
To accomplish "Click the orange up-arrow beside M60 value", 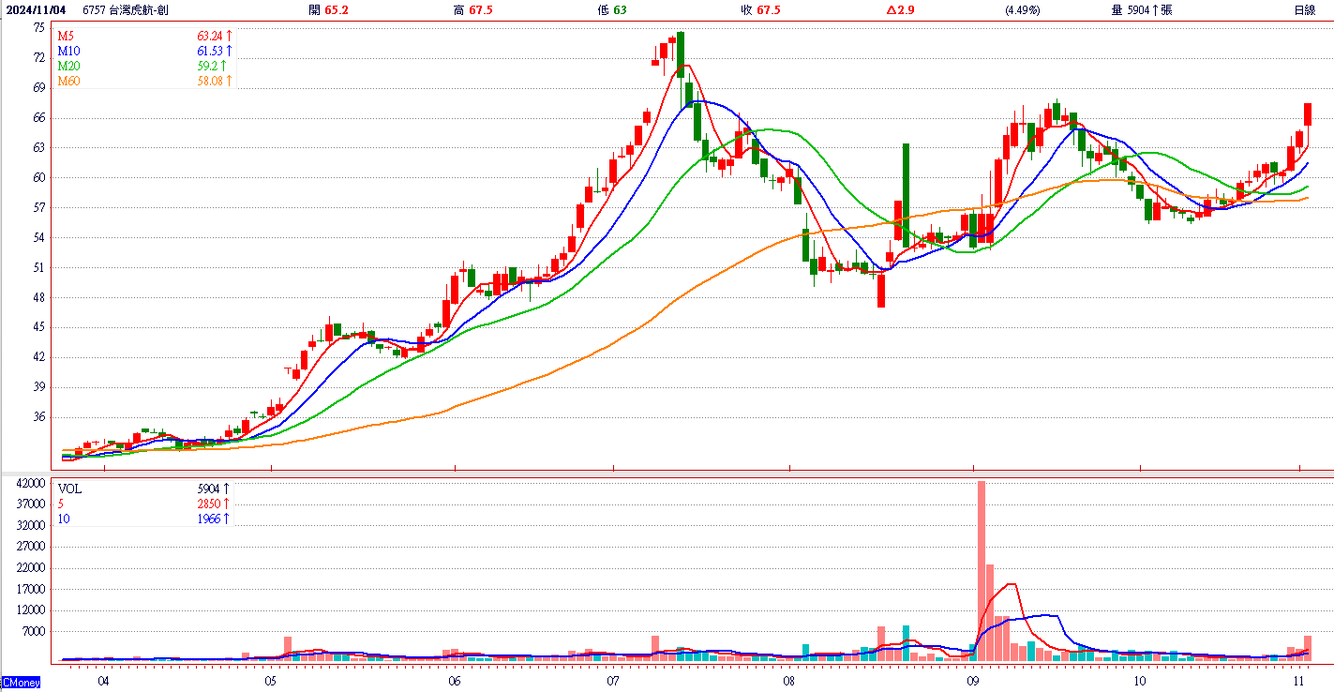I will 229,82.
